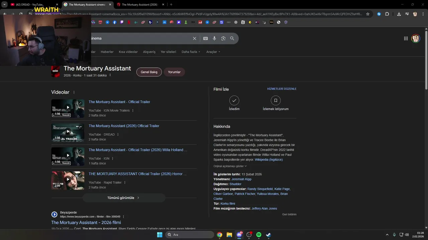The height and width of the screenshot is (240, 428).
Task: Open Facebook bookmark in bookmarks bar
Action: [115, 22]
